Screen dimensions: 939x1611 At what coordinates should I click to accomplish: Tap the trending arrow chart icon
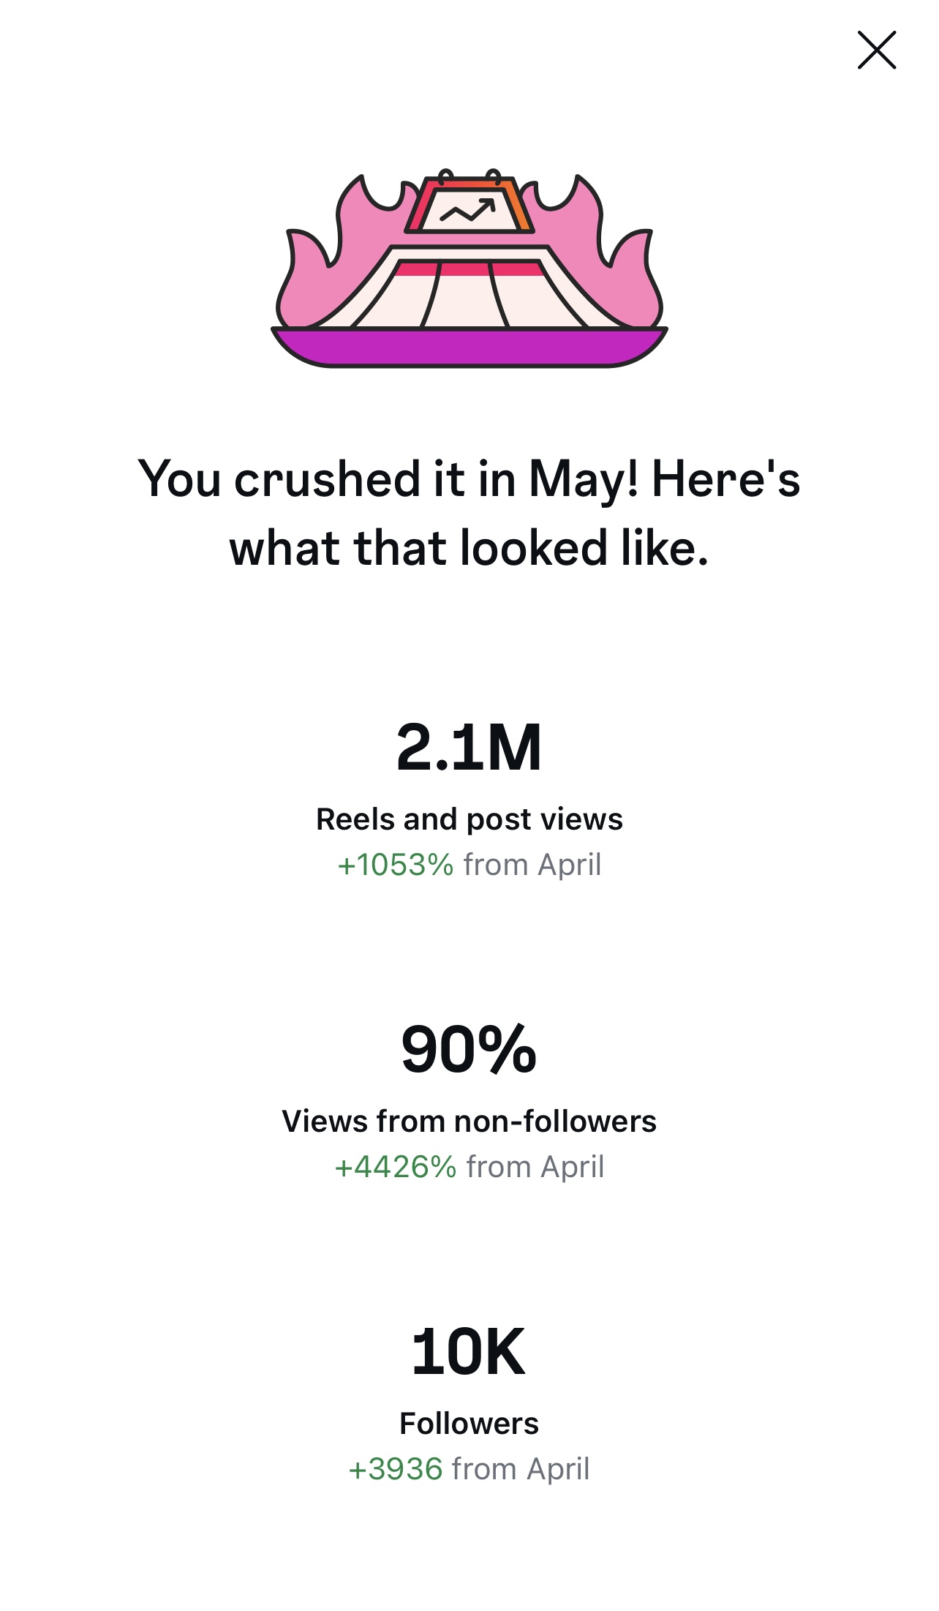(x=468, y=211)
